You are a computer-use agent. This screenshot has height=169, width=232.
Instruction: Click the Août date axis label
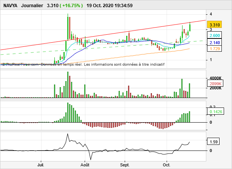coord(85,165)
